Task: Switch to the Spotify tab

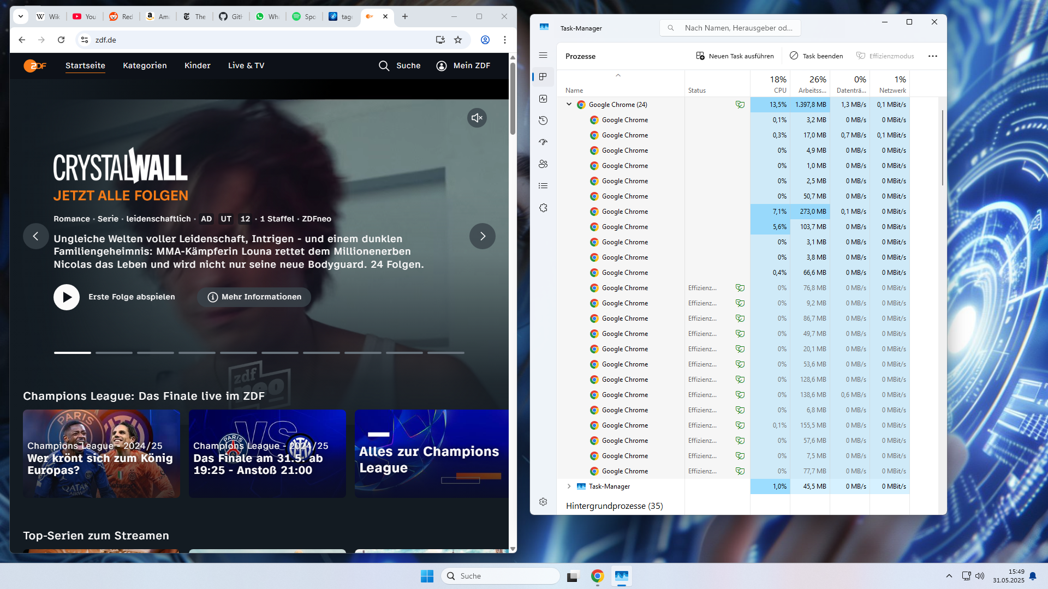Action: click(x=304, y=16)
